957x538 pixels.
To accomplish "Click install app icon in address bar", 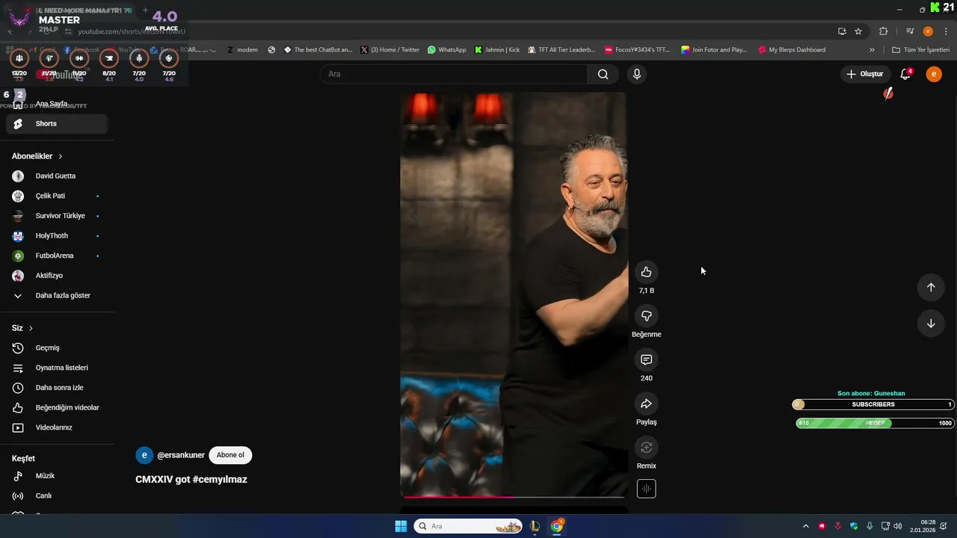I will (x=842, y=31).
